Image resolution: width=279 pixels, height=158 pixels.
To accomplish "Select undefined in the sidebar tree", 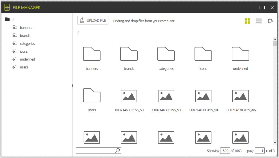I will [x=27, y=59].
